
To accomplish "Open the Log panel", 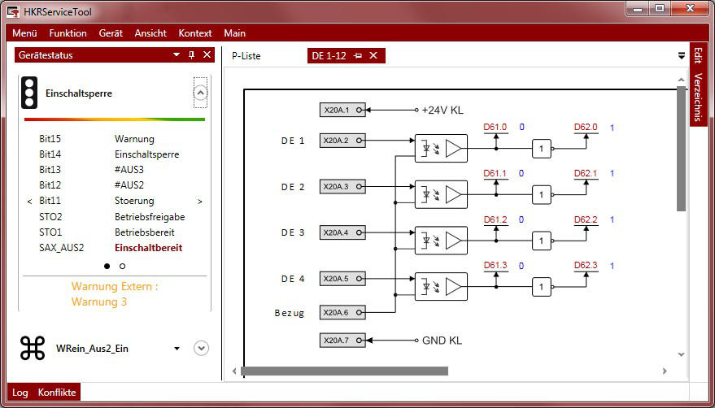I will click(20, 393).
